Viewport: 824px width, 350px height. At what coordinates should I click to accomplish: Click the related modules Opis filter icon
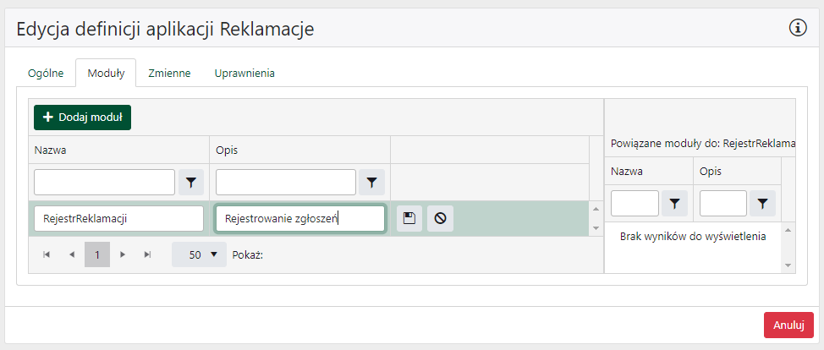click(x=763, y=203)
